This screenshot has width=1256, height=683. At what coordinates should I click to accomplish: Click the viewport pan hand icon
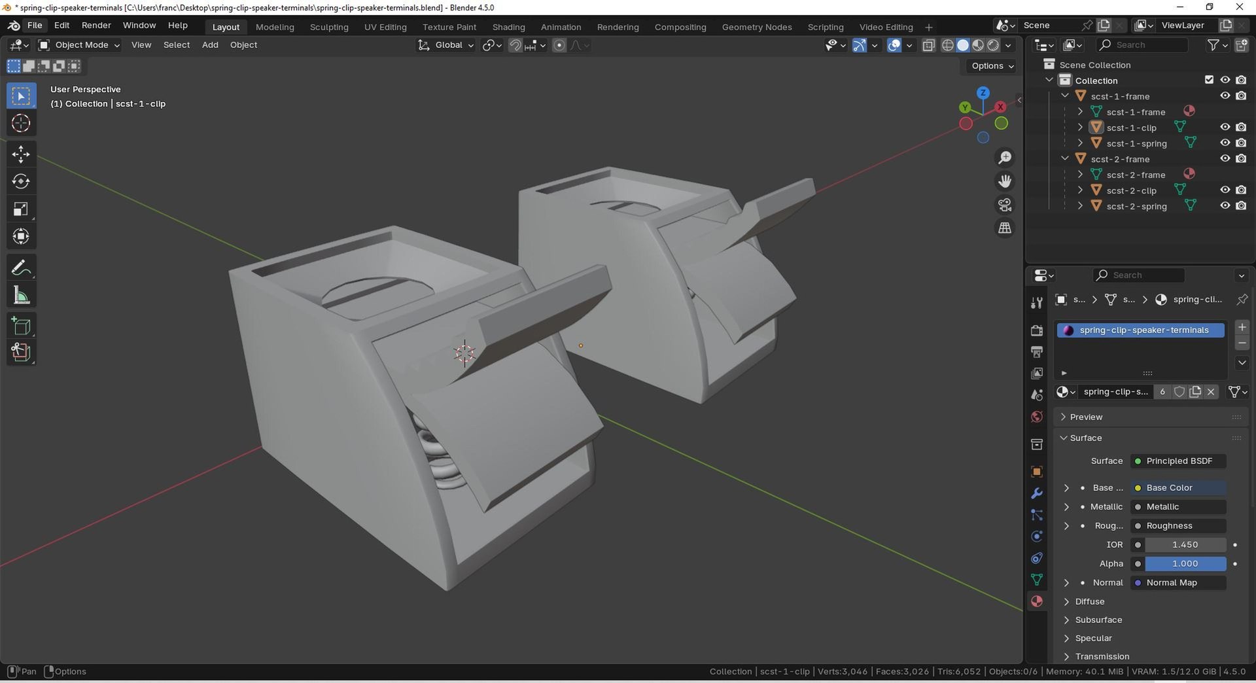[x=1005, y=181]
